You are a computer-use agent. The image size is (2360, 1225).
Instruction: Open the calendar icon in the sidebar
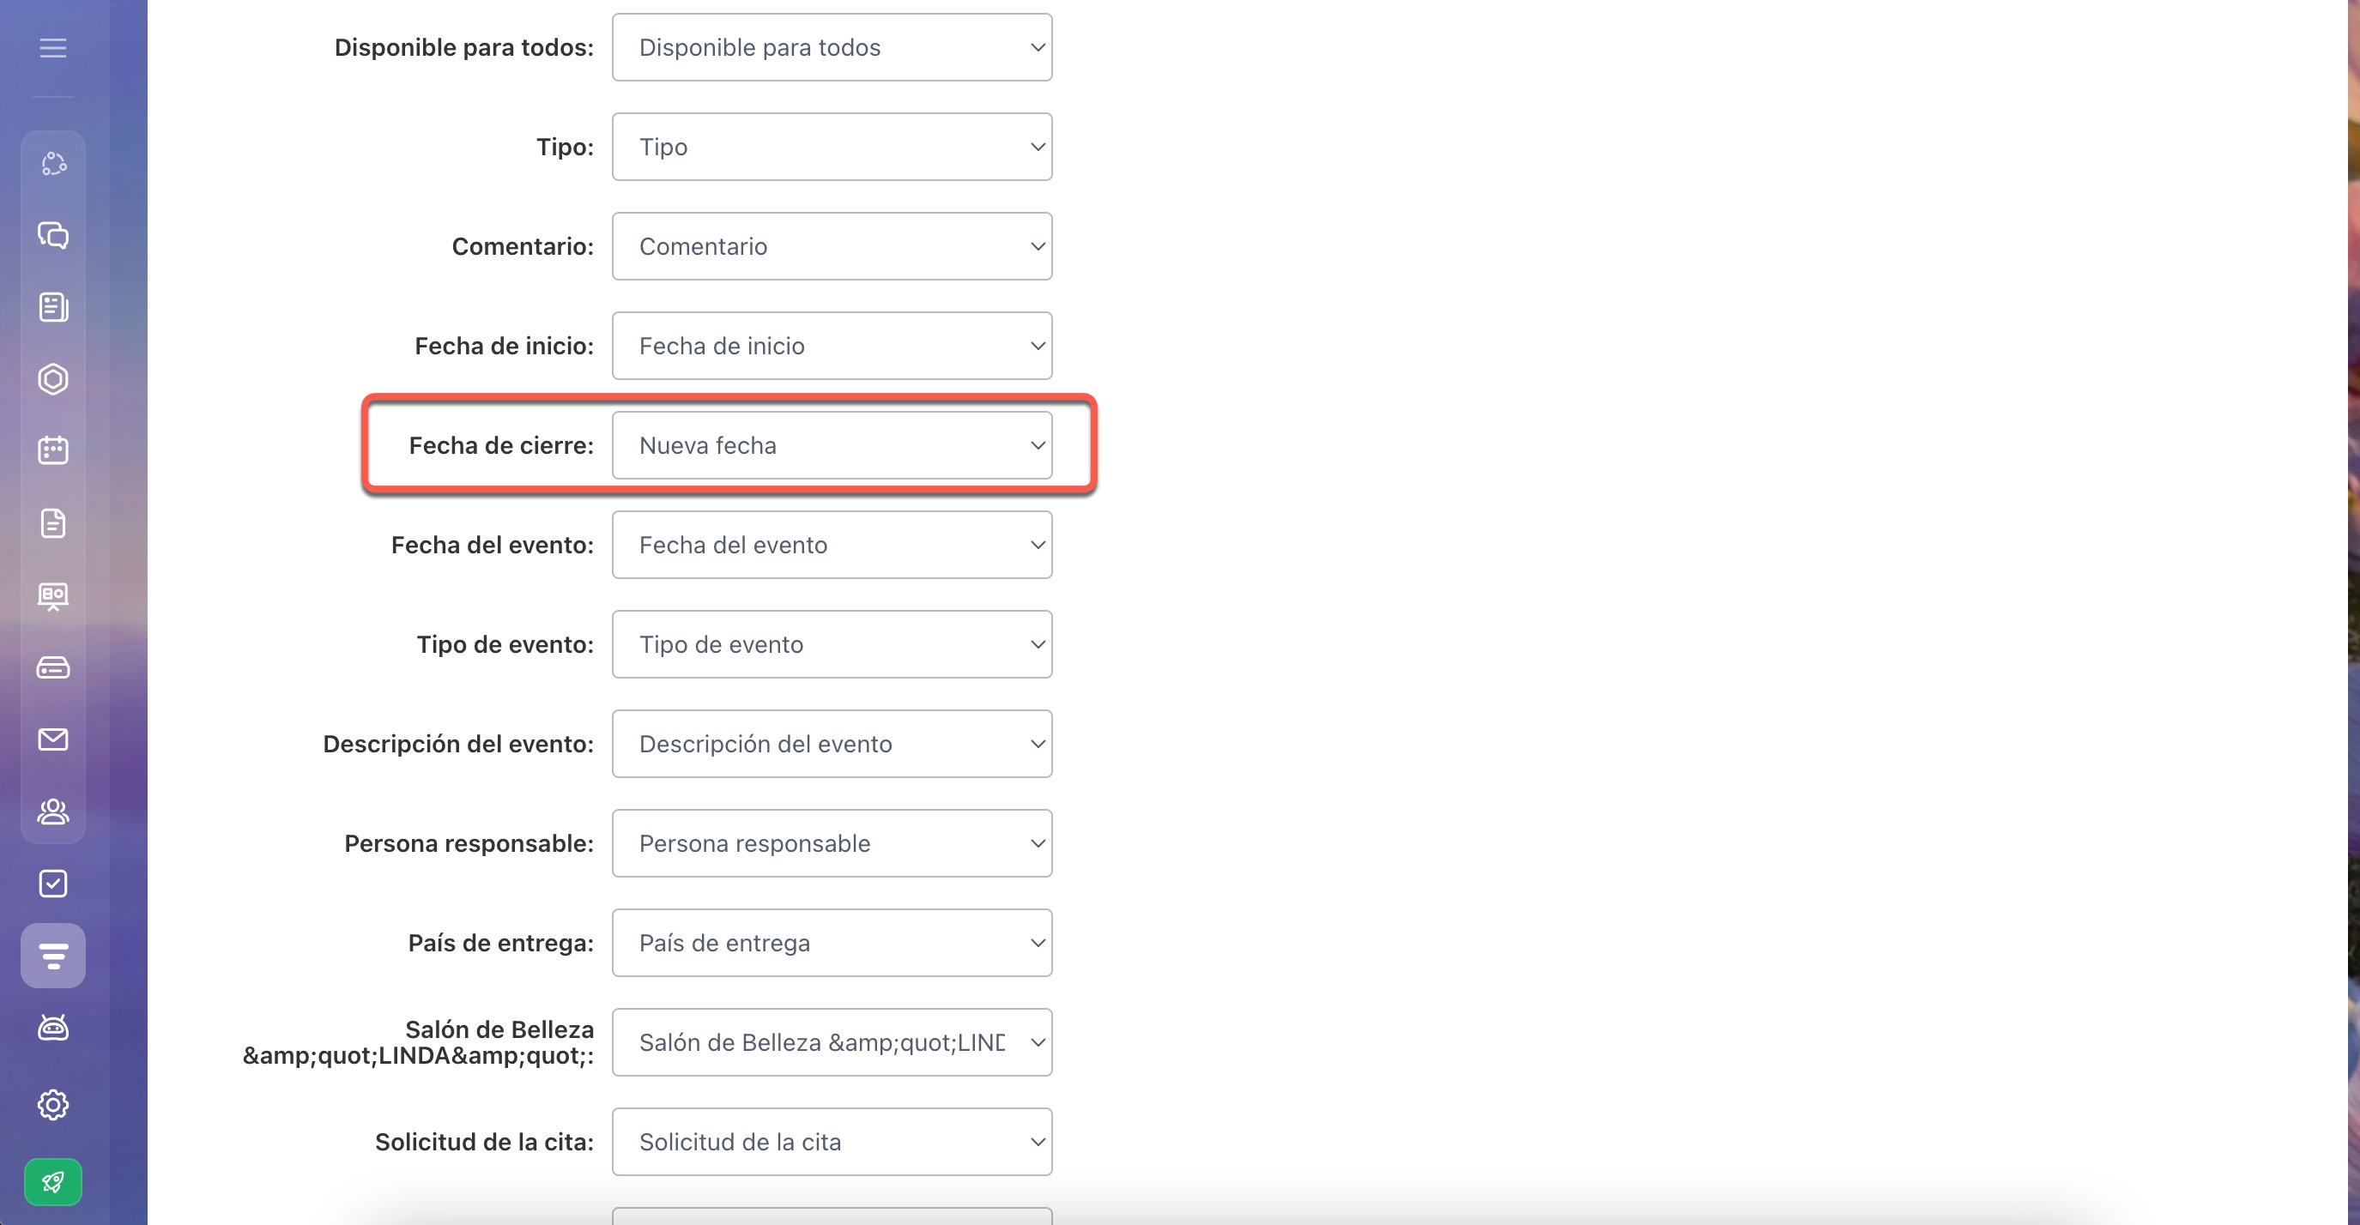(53, 450)
